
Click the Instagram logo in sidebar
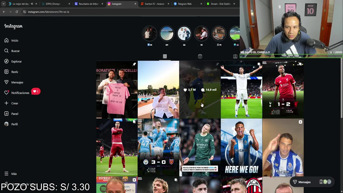(13, 26)
